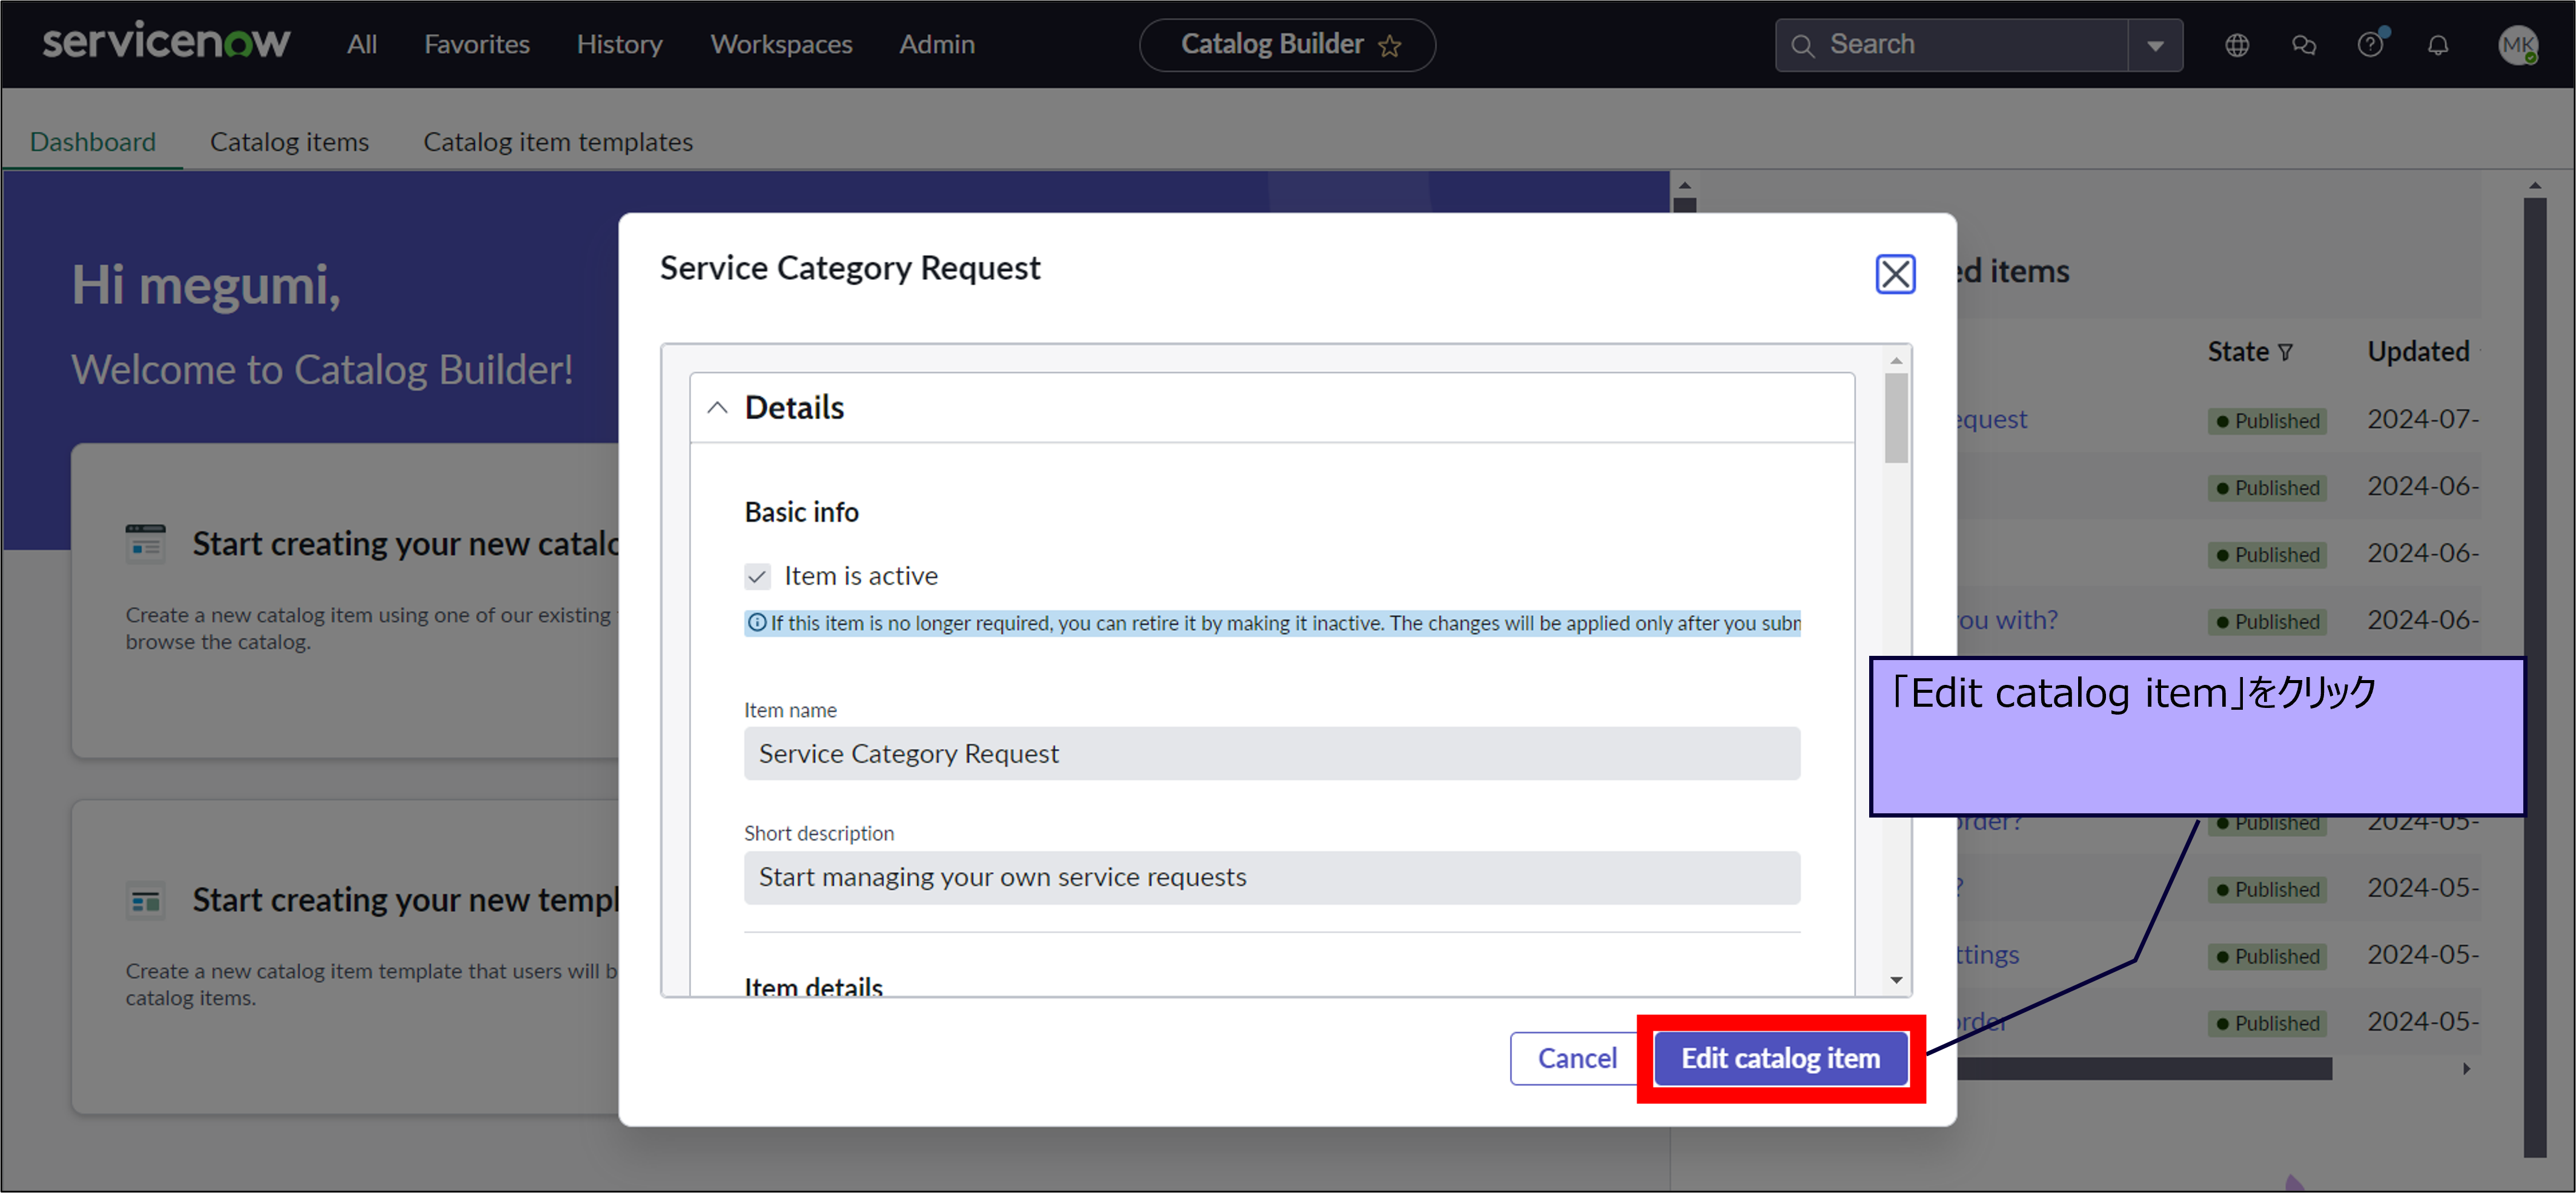Open the Workspaces menu
The width and height of the screenshot is (2576, 1193).
tap(781, 45)
